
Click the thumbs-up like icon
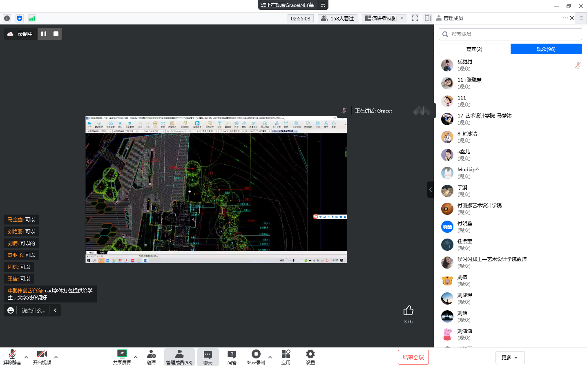[x=408, y=311]
